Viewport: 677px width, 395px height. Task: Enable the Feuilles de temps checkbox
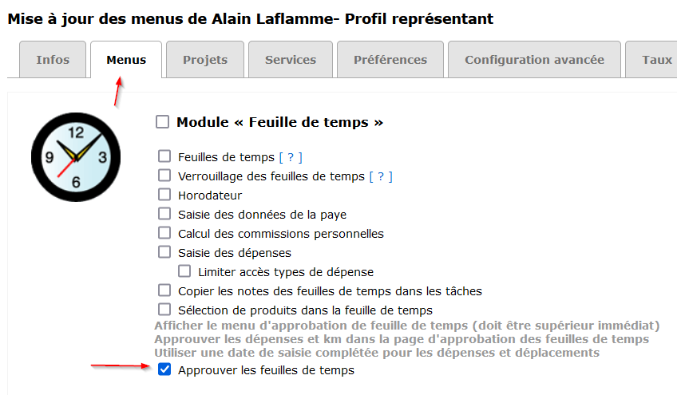point(164,156)
